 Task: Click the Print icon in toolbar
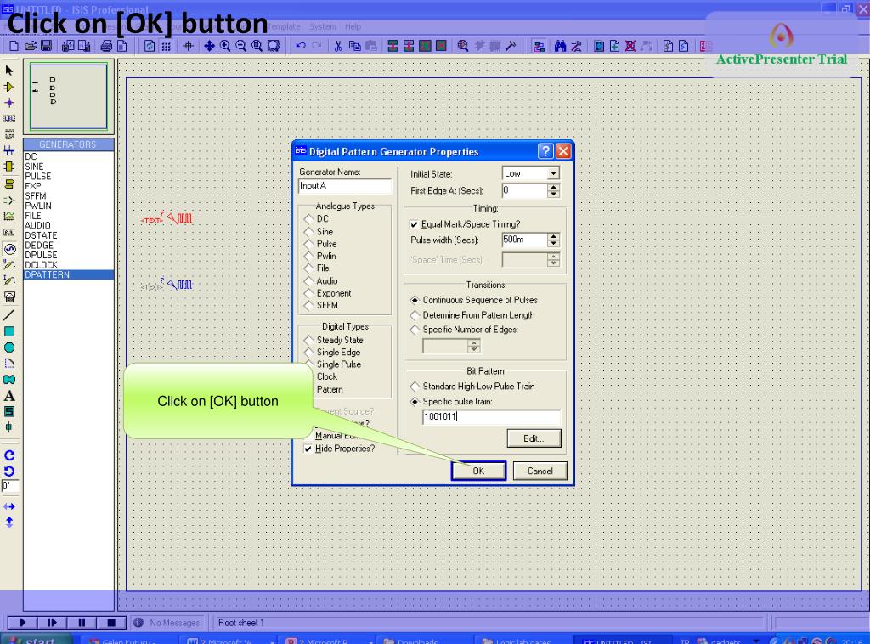pos(106,46)
